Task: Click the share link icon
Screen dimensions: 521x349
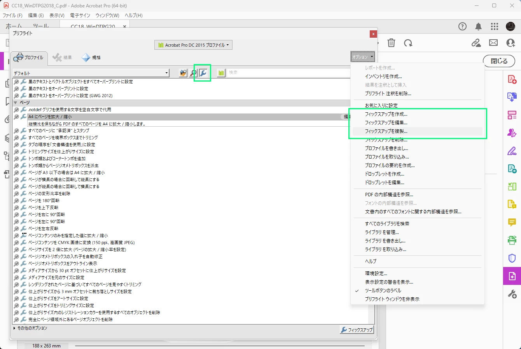Action: coord(476,43)
